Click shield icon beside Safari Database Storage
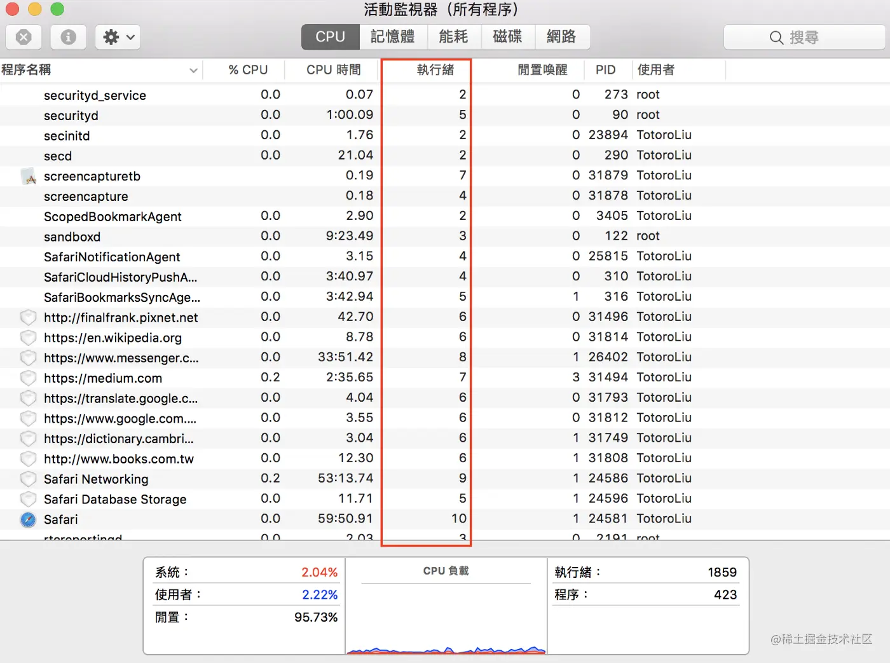Viewport: 890px width, 663px height. 28,499
